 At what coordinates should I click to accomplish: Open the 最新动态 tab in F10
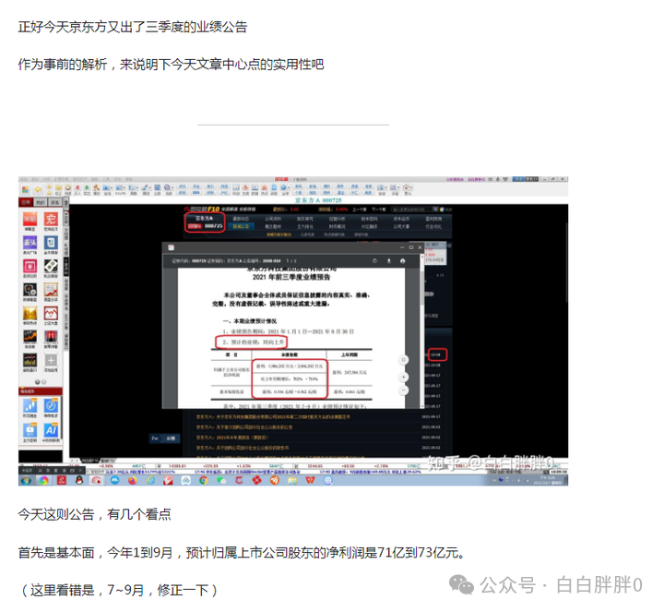241,219
